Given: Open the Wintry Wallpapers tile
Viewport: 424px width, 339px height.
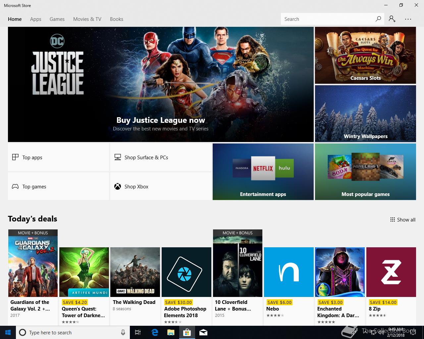Looking at the screenshot, I should coord(365,114).
